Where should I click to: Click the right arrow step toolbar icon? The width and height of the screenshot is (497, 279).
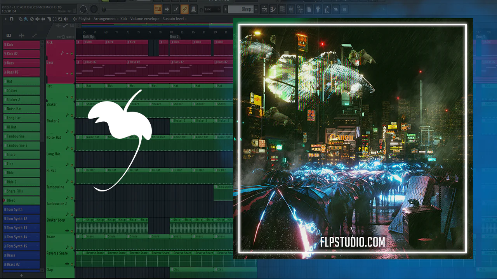(x=167, y=9)
